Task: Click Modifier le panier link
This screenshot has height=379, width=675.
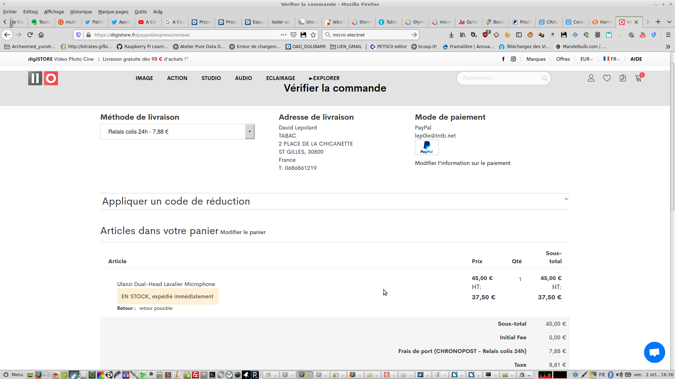Action: click(x=243, y=232)
